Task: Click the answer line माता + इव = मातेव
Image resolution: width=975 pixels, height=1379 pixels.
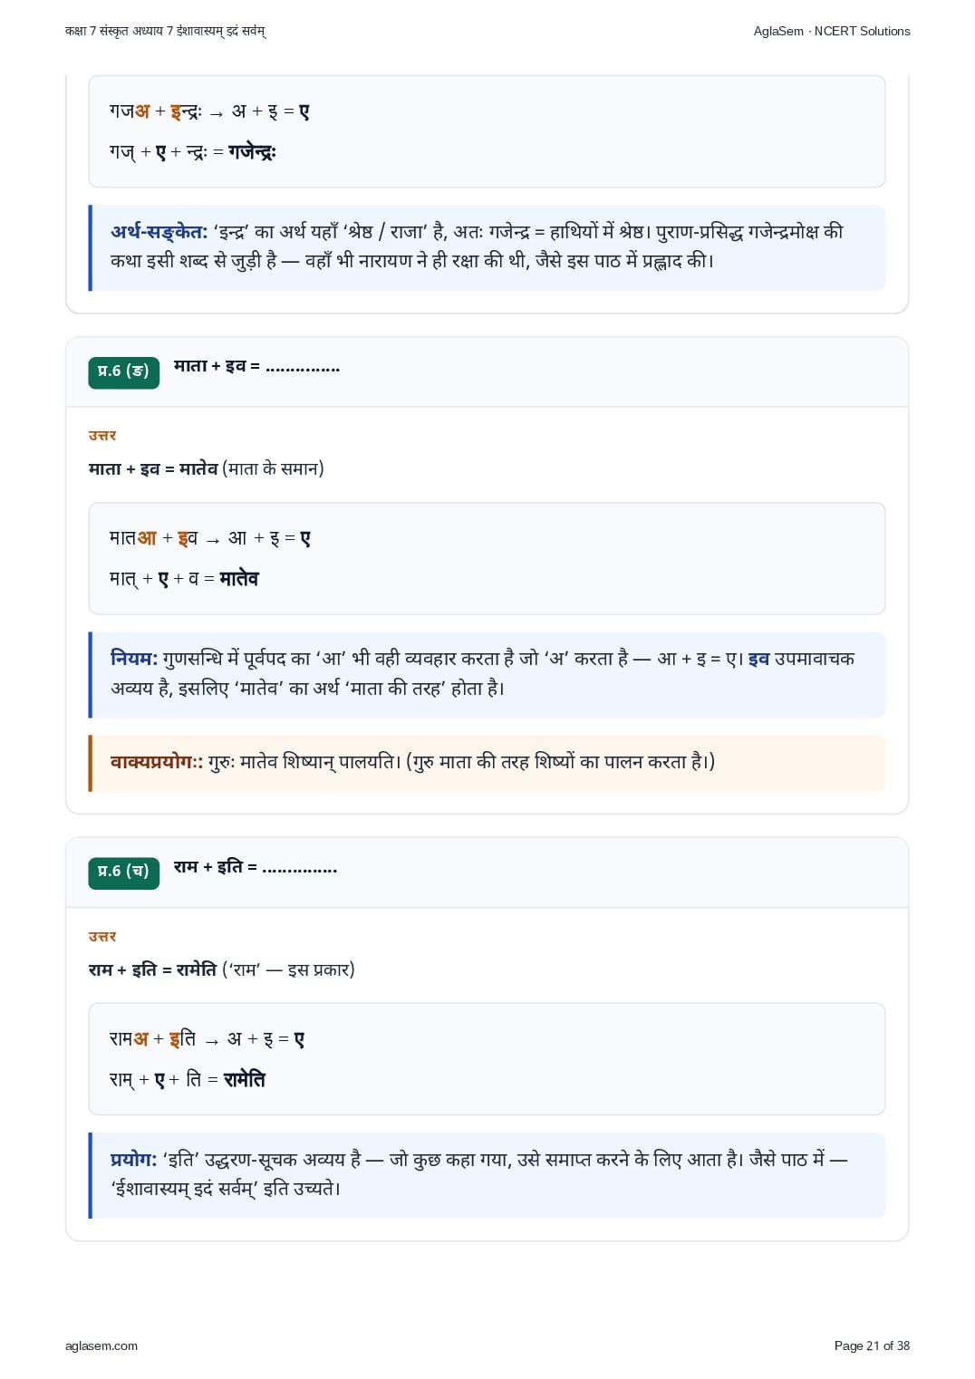Action: click(x=207, y=469)
